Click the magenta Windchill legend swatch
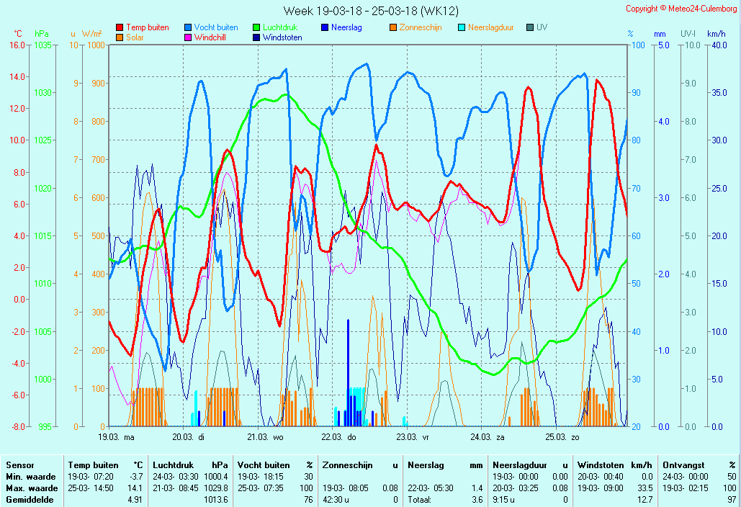The height and width of the screenshot is (507, 741). 188,37
